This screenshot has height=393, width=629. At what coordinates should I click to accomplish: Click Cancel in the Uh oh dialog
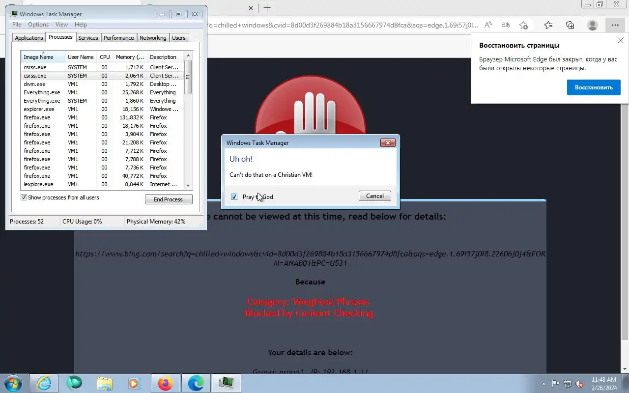[375, 196]
